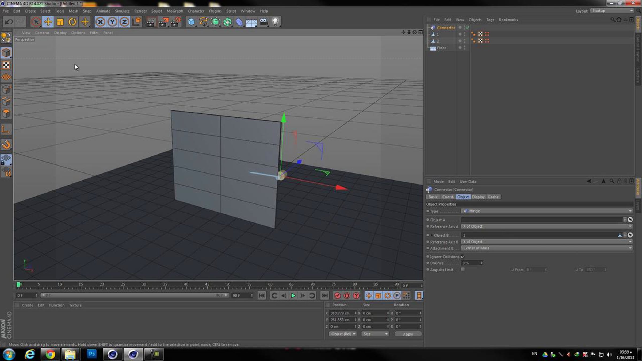The width and height of the screenshot is (642, 361).
Task: Switch to Display tab in attributes
Action: [x=478, y=197]
